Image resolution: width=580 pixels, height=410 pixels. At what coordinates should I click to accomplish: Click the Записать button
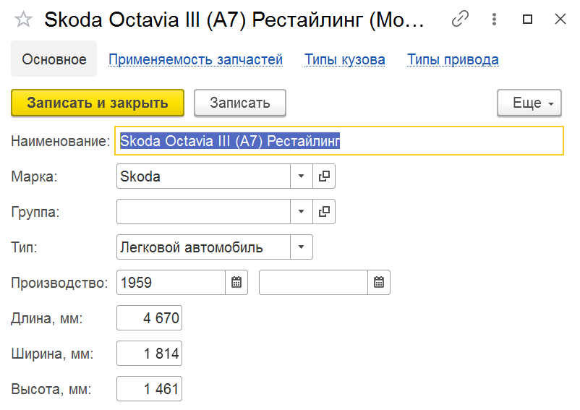tap(240, 103)
